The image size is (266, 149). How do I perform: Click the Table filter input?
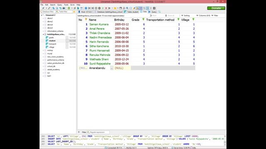coord(64,12)
